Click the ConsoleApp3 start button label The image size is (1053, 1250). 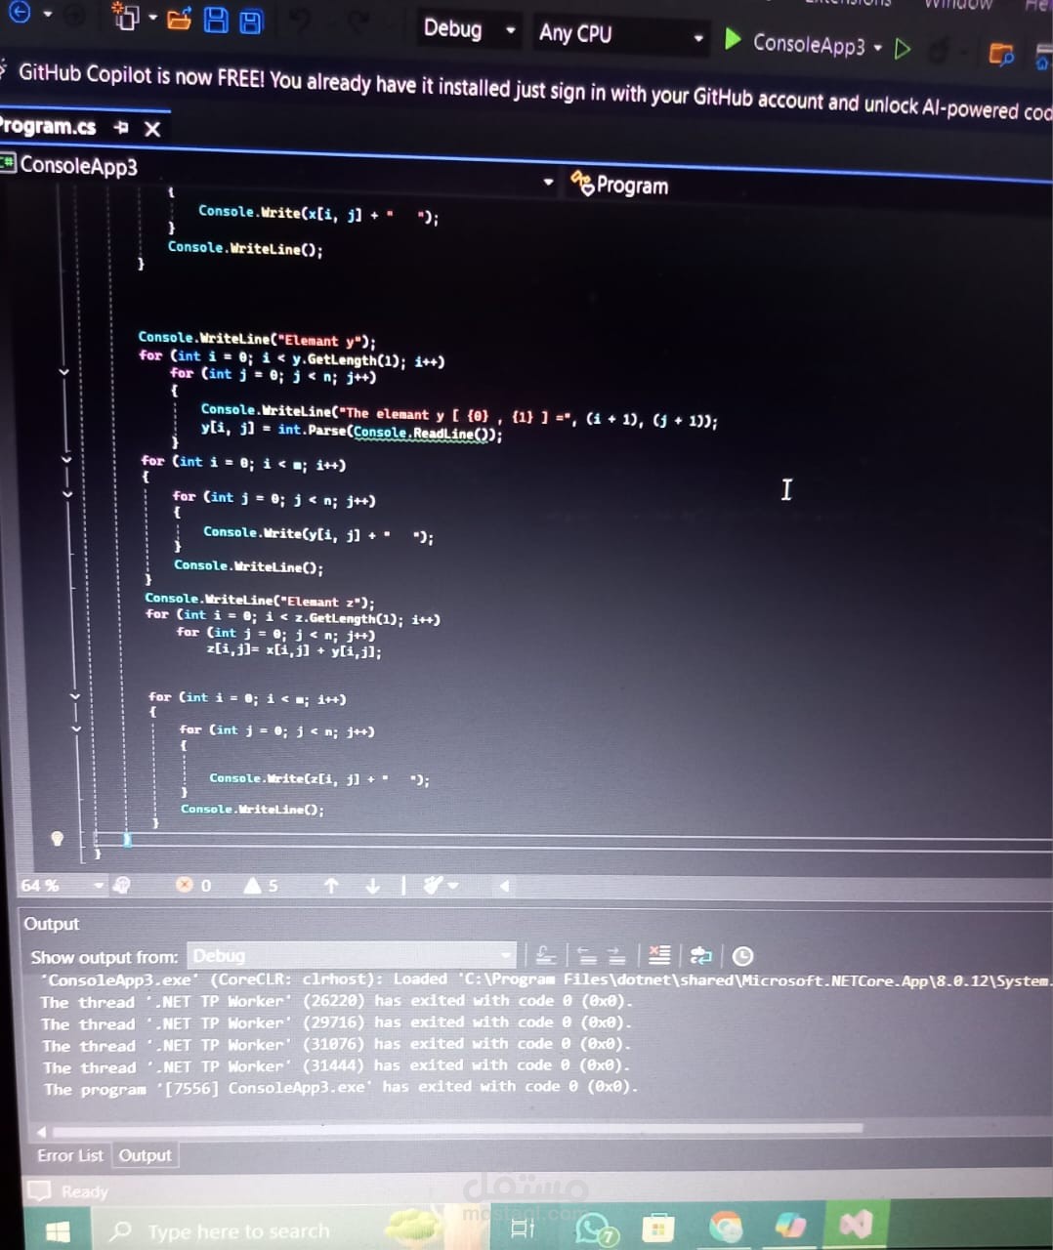[x=809, y=44]
